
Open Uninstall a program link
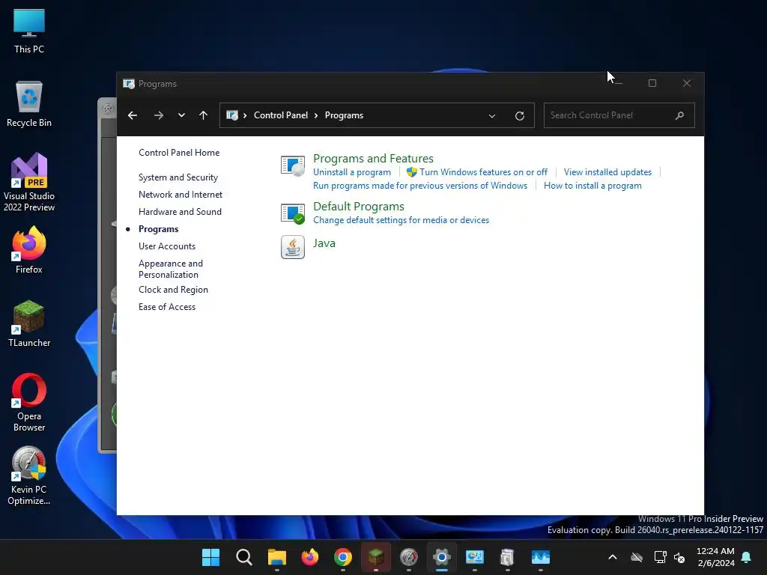352,172
